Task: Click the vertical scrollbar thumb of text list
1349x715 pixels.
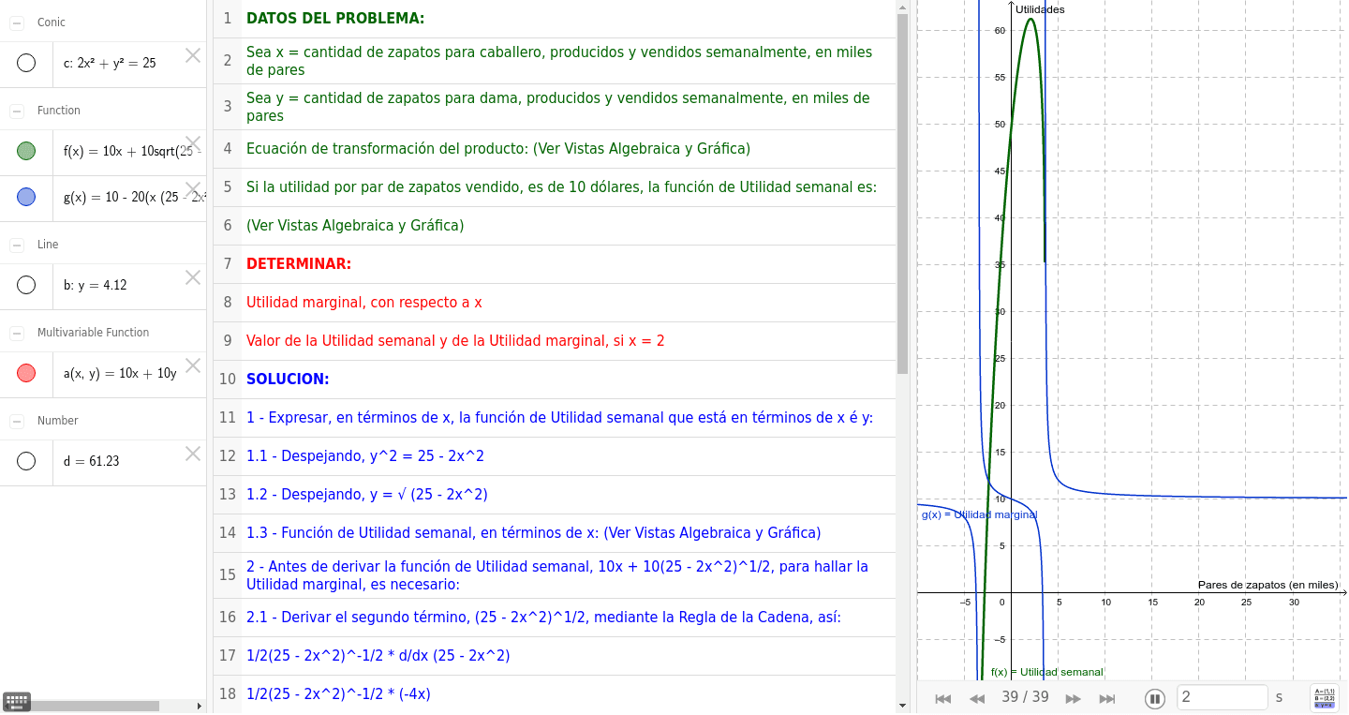Action: tap(902, 194)
